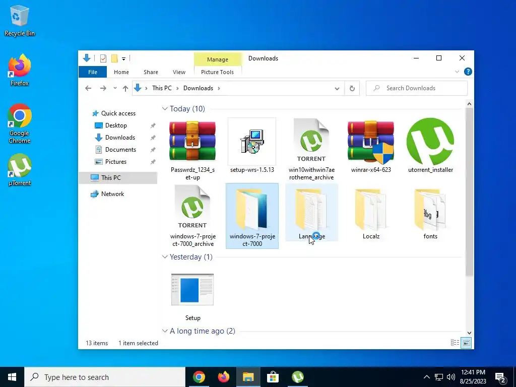Screen dimensions: 516x387
Task: Open the µTorrent desktop shortcut
Action: (20, 170)
